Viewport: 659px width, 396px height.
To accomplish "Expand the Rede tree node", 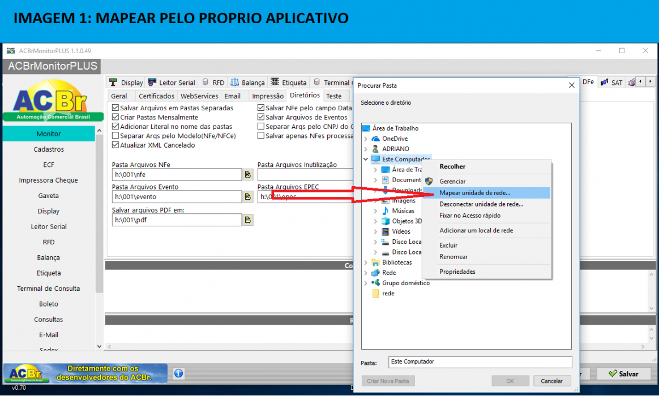I will [x=366, y=273].
